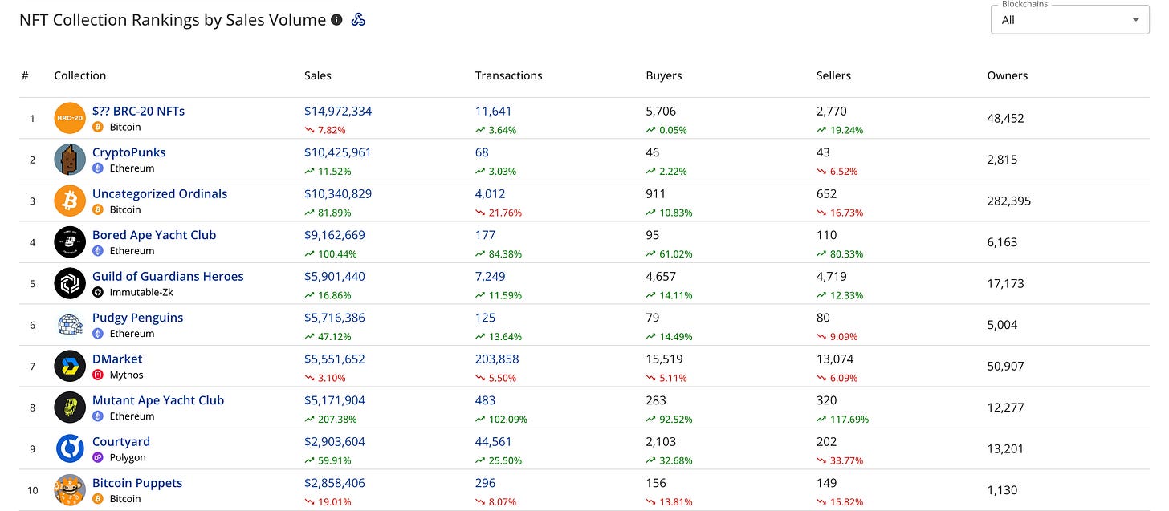This screenshot has height=511, width=1169.
Task: Open Mutant Ape Yacht Club link
Action: pos(158,400)
